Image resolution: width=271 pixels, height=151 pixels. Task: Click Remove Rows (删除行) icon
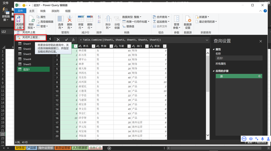tap(90, 19)
